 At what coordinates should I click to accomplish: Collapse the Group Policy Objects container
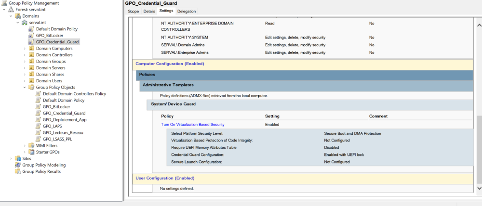(x=25, y=87)
